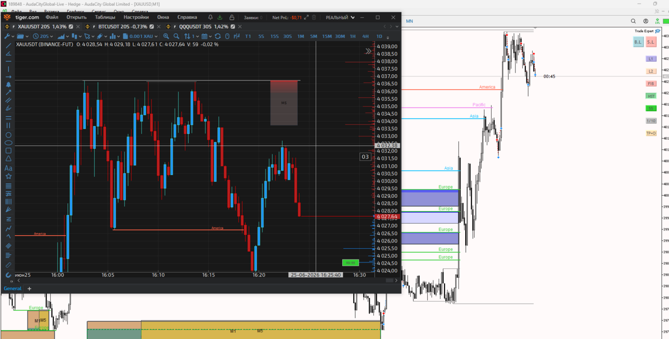Expand the wrench settings dropdown
The image size is (669, 339).
point(9,36)
